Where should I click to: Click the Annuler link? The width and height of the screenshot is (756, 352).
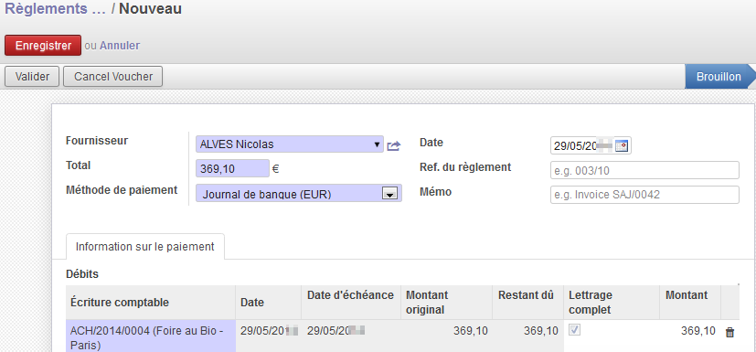click(120, 46)
